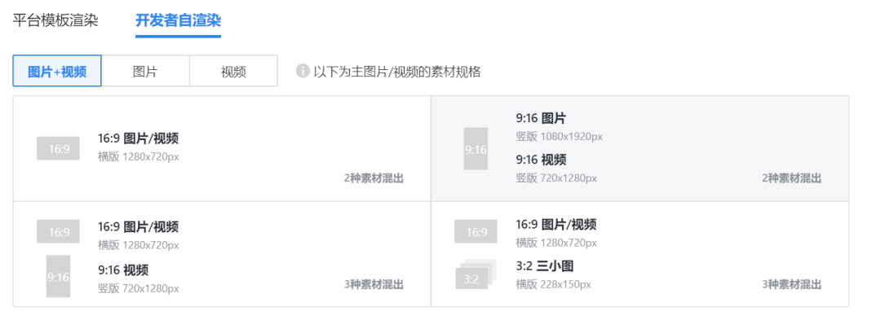
Task: Click the 9:16 视频 label in the bottom-left card
Action: click(x=123, y=270)
